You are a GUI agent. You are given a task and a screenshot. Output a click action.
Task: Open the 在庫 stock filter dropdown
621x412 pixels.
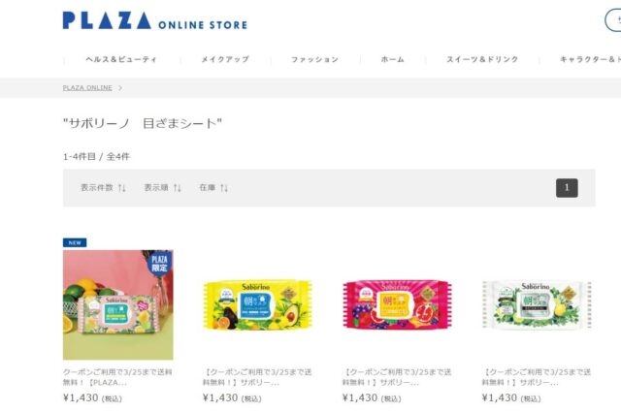[x=213, y=188]
